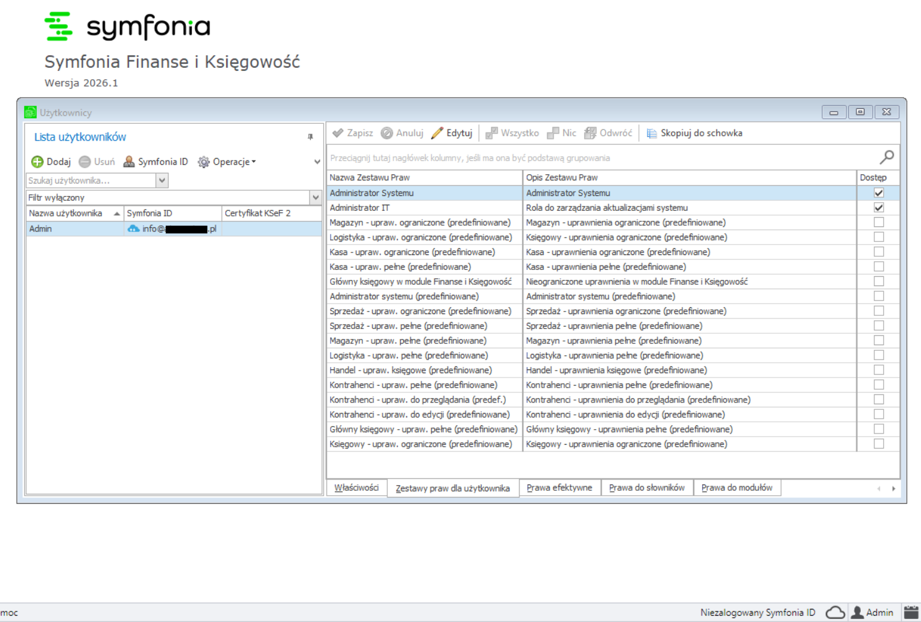Image resolution: width=921 pixels, height=622 pixels.
Task: Expand the Szukaj użytkownika dropdown arrow
Action: click(162, 180)
